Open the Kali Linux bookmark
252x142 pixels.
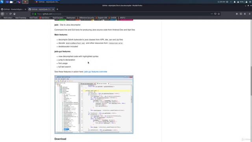[7, 18]
